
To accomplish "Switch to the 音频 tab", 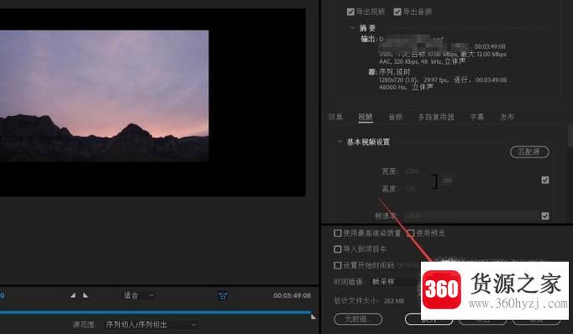I will 396,117.
